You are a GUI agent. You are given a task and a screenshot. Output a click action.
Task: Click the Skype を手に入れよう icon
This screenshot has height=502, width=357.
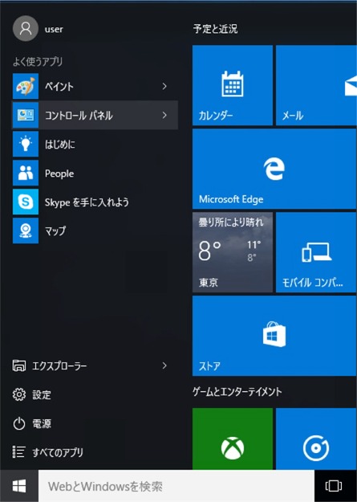coord(26,202)
